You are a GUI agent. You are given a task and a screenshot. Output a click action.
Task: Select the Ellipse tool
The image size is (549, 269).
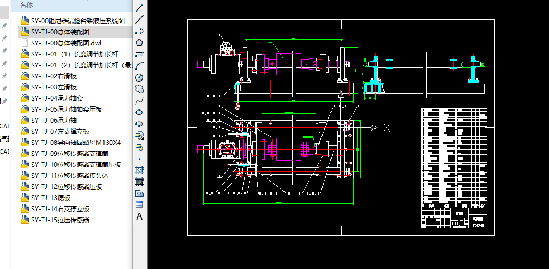139,112
